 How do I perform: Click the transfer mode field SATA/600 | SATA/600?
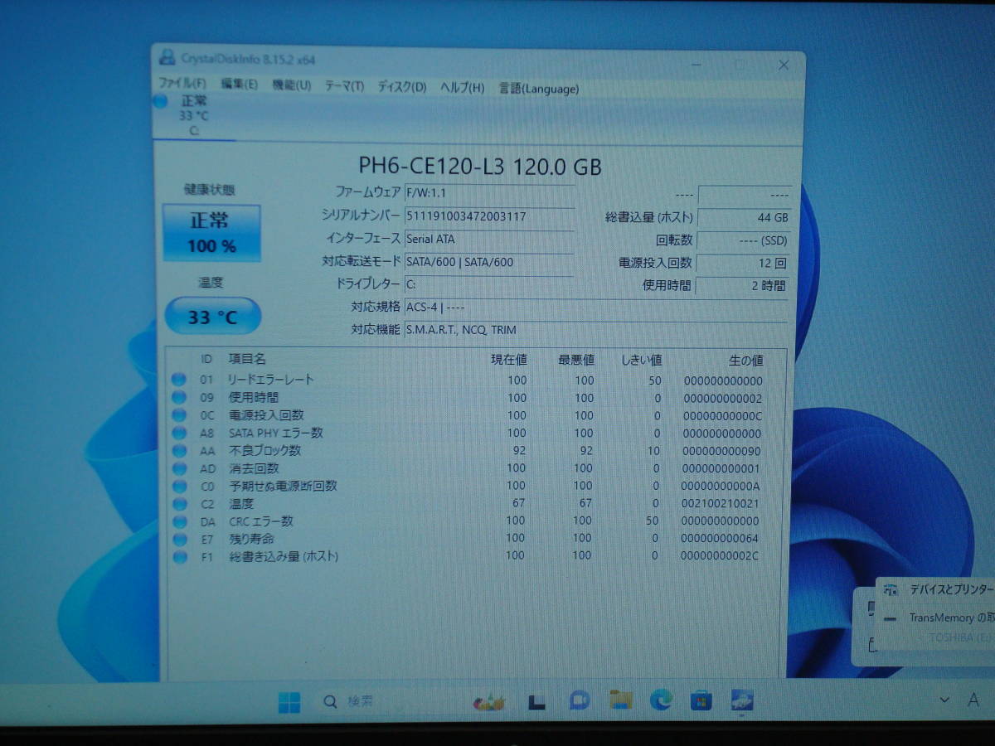coord(489,262)
